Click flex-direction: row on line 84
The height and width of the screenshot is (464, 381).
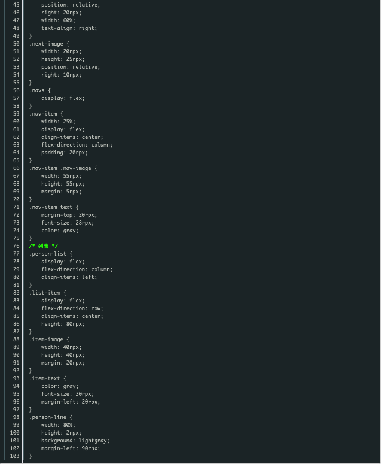pos(72,308)
